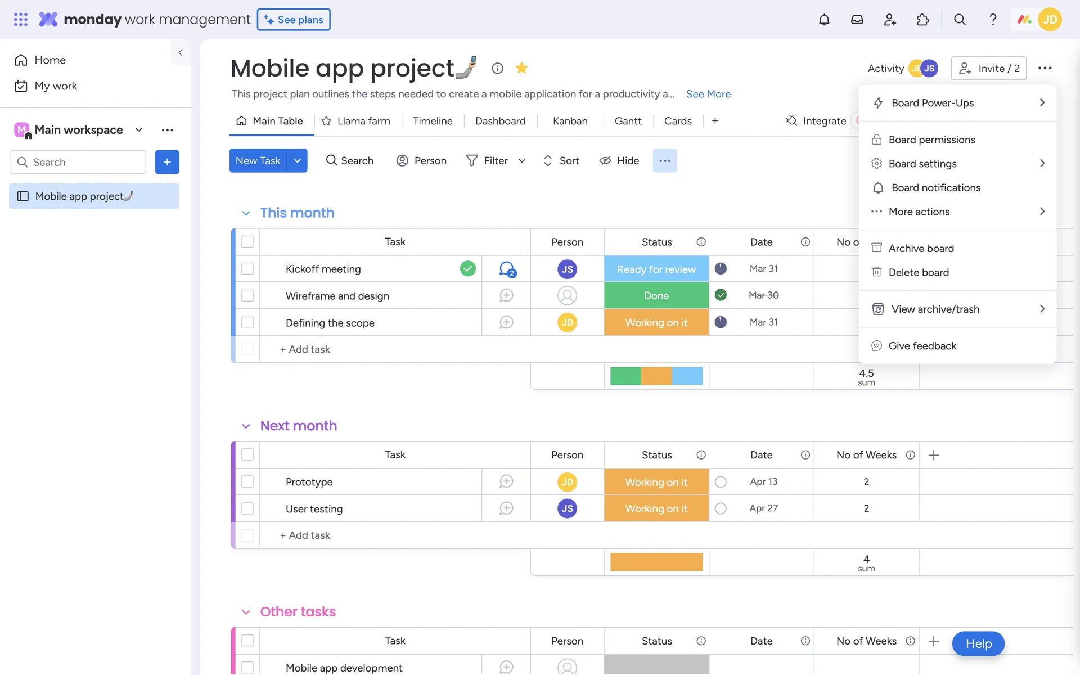The height and width of the screenshot is (675, 1080).
Task: Tick the Prototype row checkbox
Action: (247, 482)
